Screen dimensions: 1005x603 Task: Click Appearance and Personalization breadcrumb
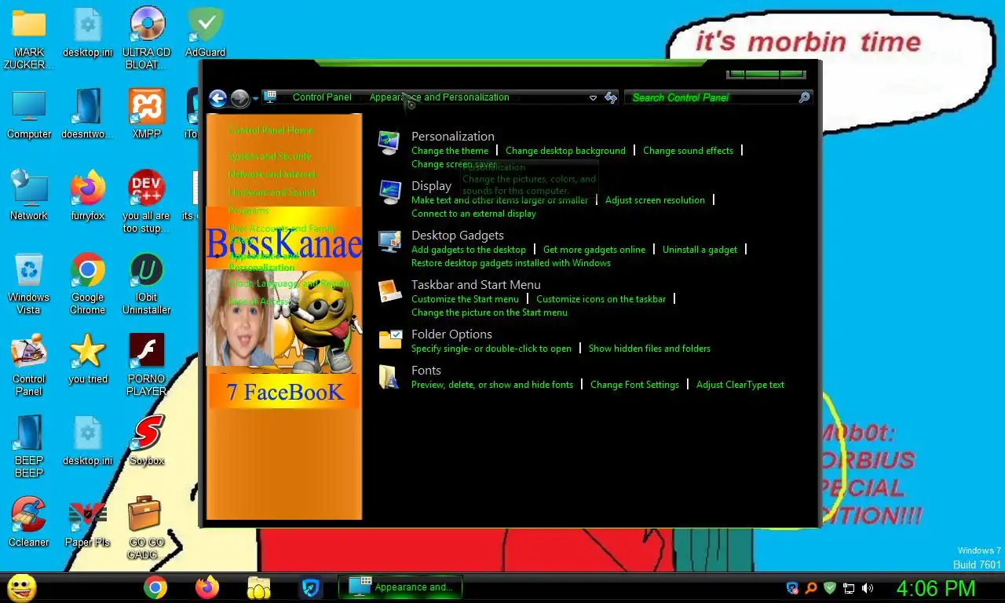[x=439, y=97]
